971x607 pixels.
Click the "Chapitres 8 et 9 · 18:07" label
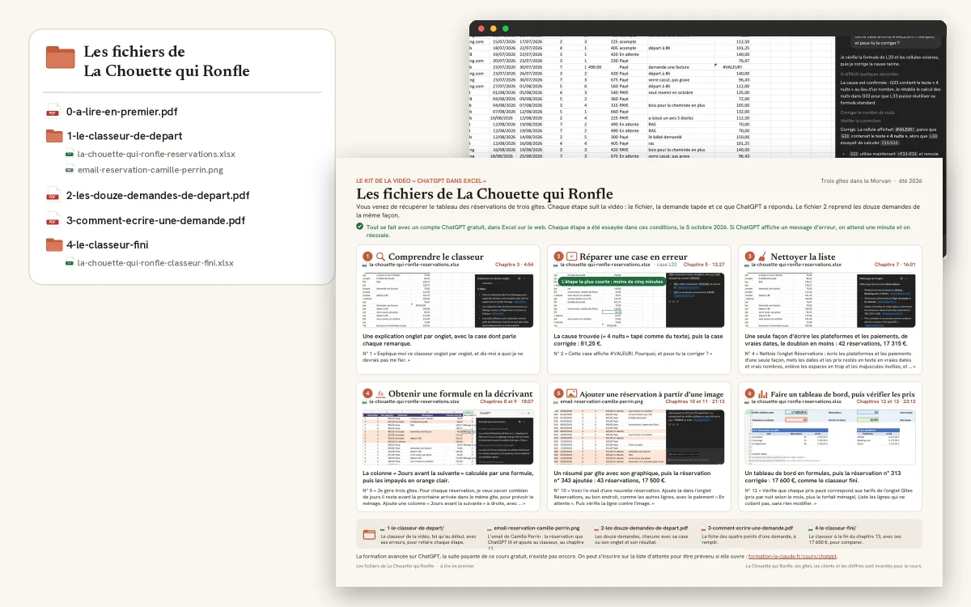click(x=507, y=401)
